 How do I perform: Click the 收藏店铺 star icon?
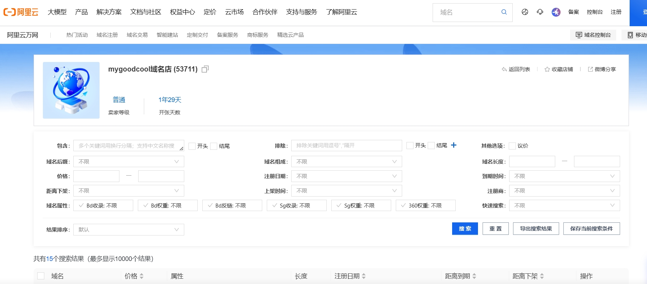547,69
